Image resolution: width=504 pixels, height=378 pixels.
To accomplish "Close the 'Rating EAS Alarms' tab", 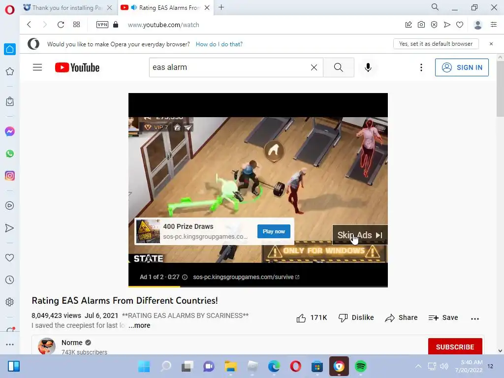I will pos(207,8).
